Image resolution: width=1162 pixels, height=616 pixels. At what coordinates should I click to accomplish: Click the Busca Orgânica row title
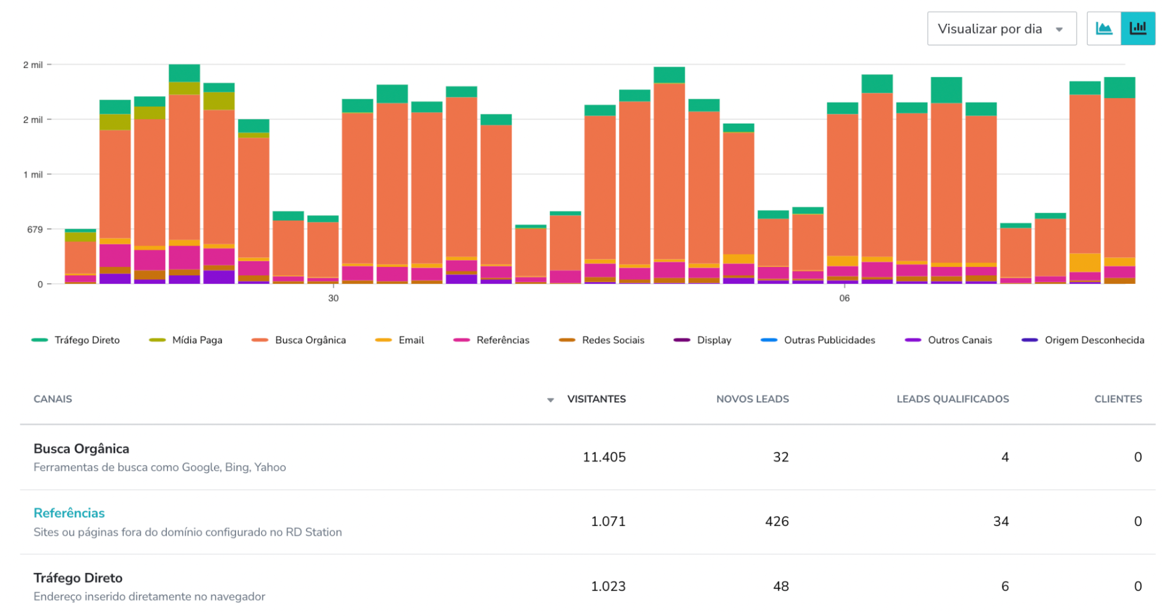(81, 448)
